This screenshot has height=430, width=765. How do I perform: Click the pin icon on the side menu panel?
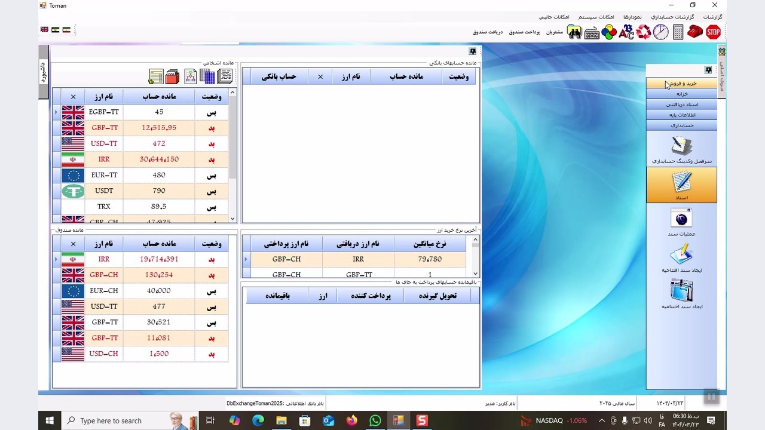point(708,70)
